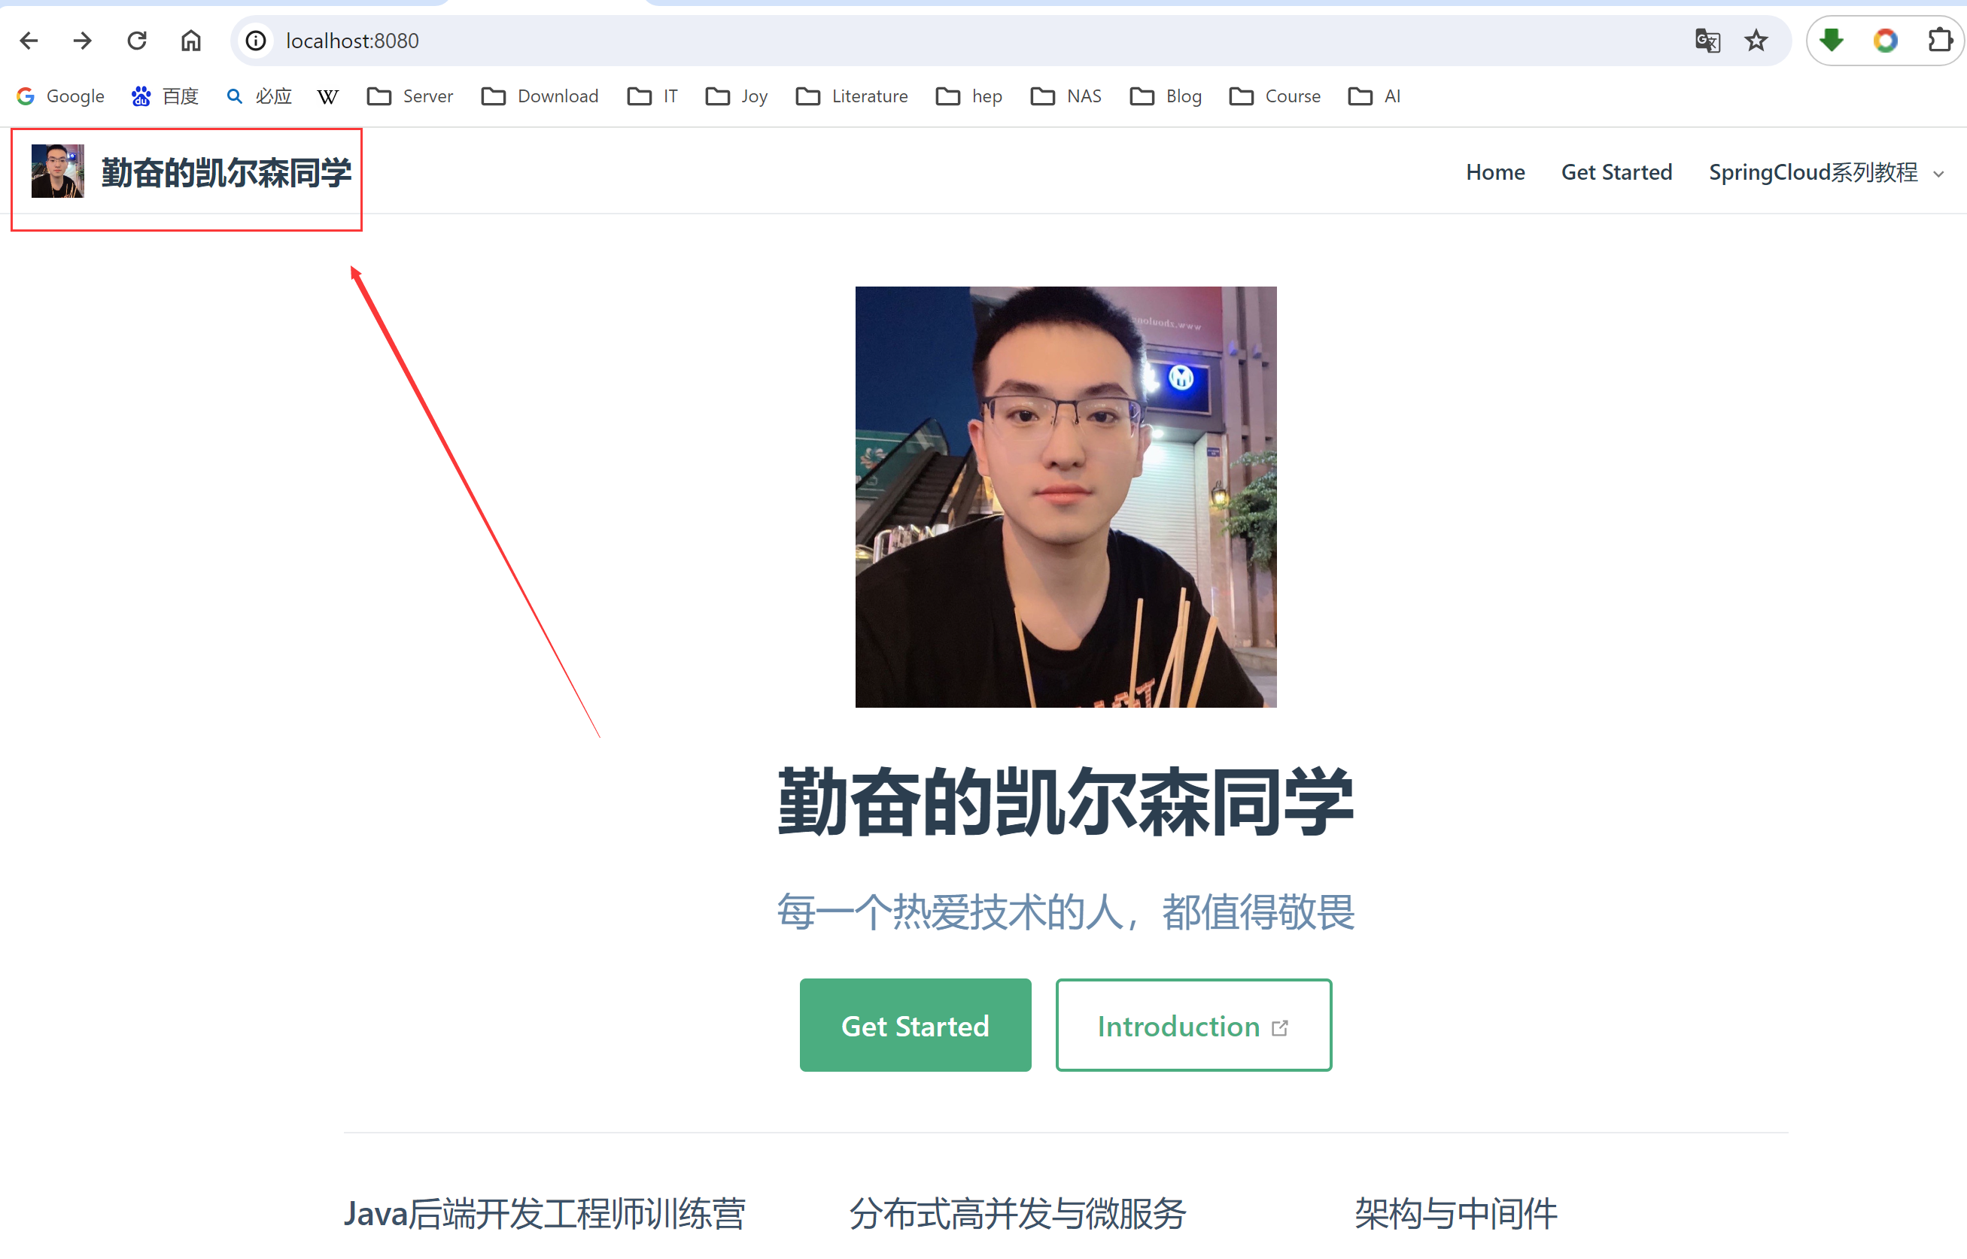1967x1259 pixels.
Task: Click the browser back arrow
Action: click(x=29, y=40)
